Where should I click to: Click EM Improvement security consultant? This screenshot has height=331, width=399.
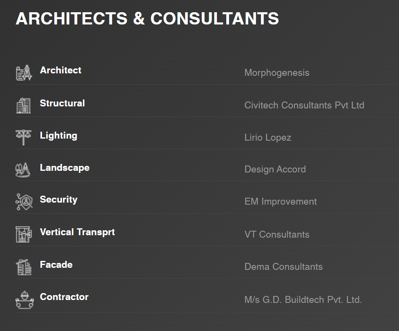(x=281, y=202)
